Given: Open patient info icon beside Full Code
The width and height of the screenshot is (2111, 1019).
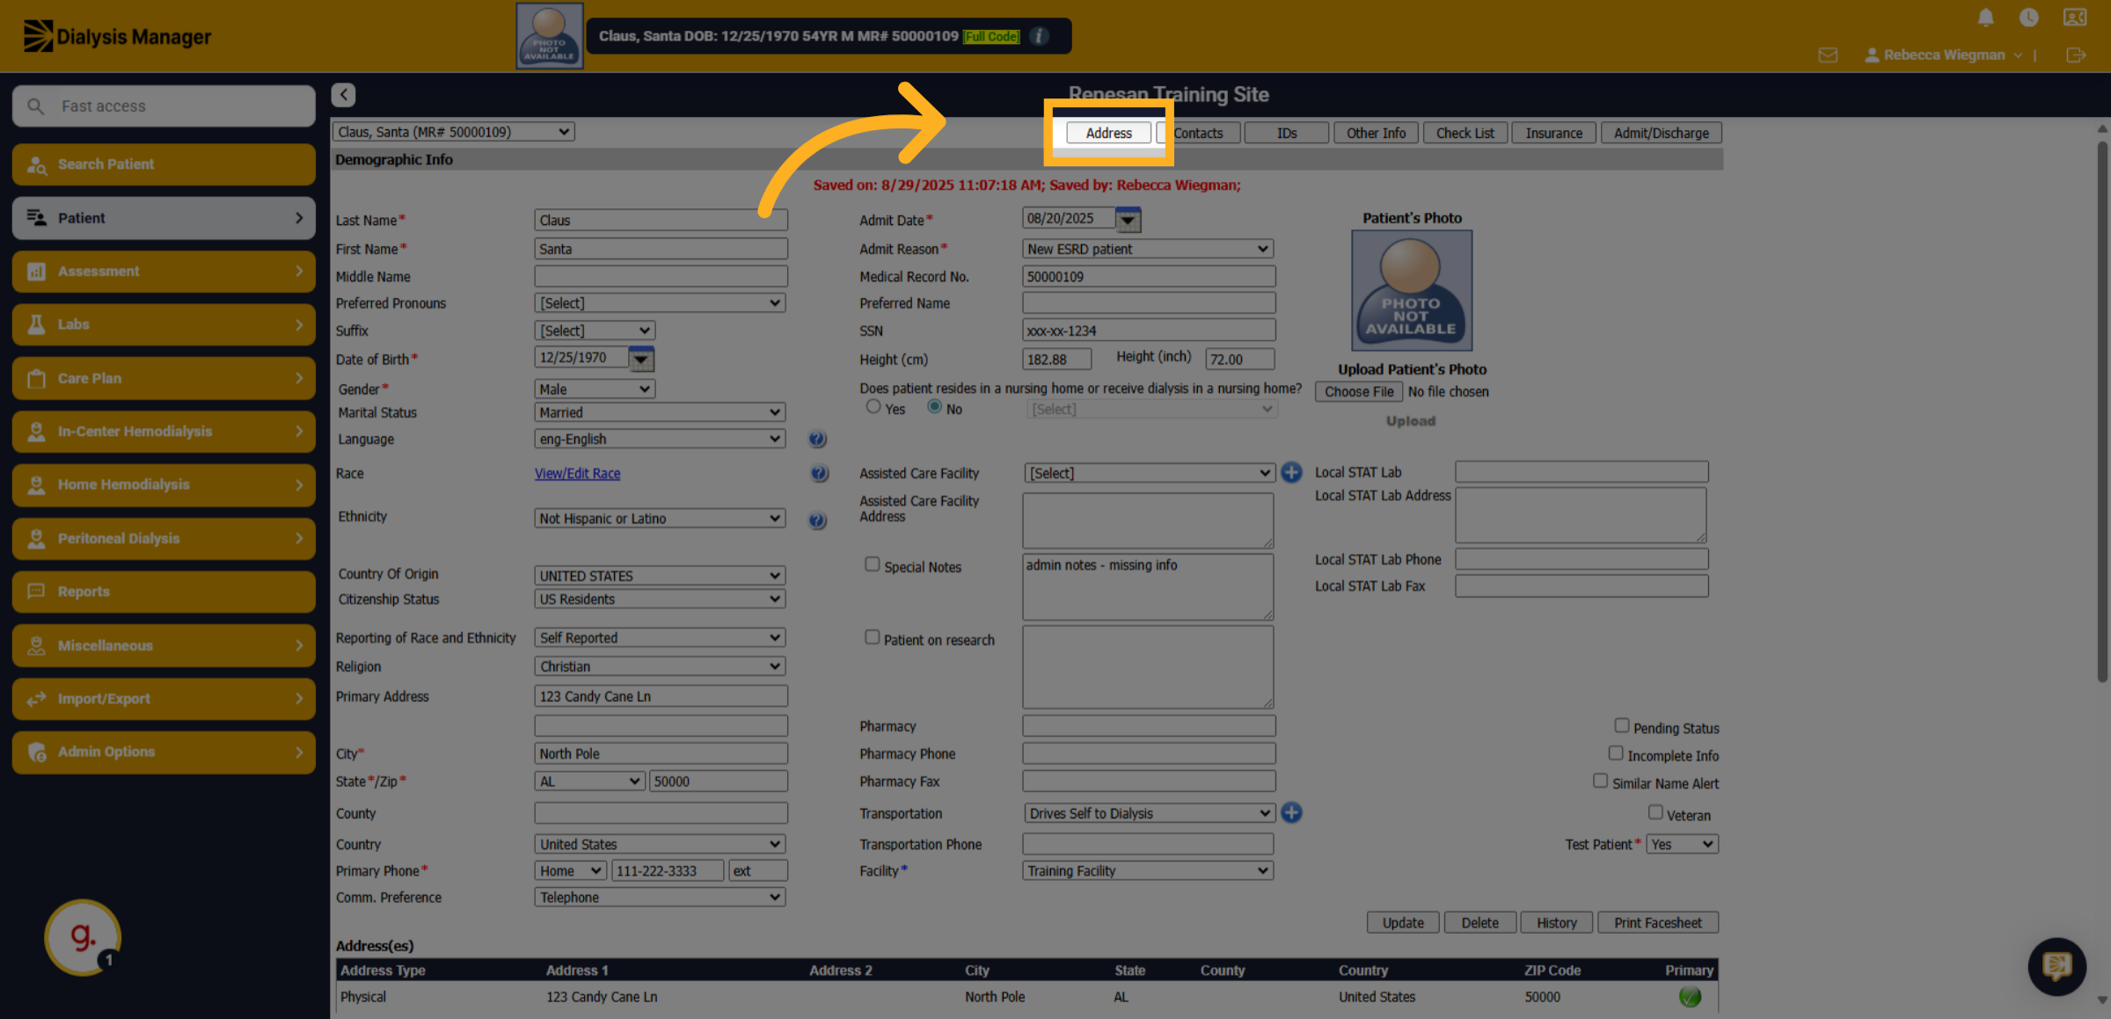Looking at the screenshot, I should coord(1040,36).
